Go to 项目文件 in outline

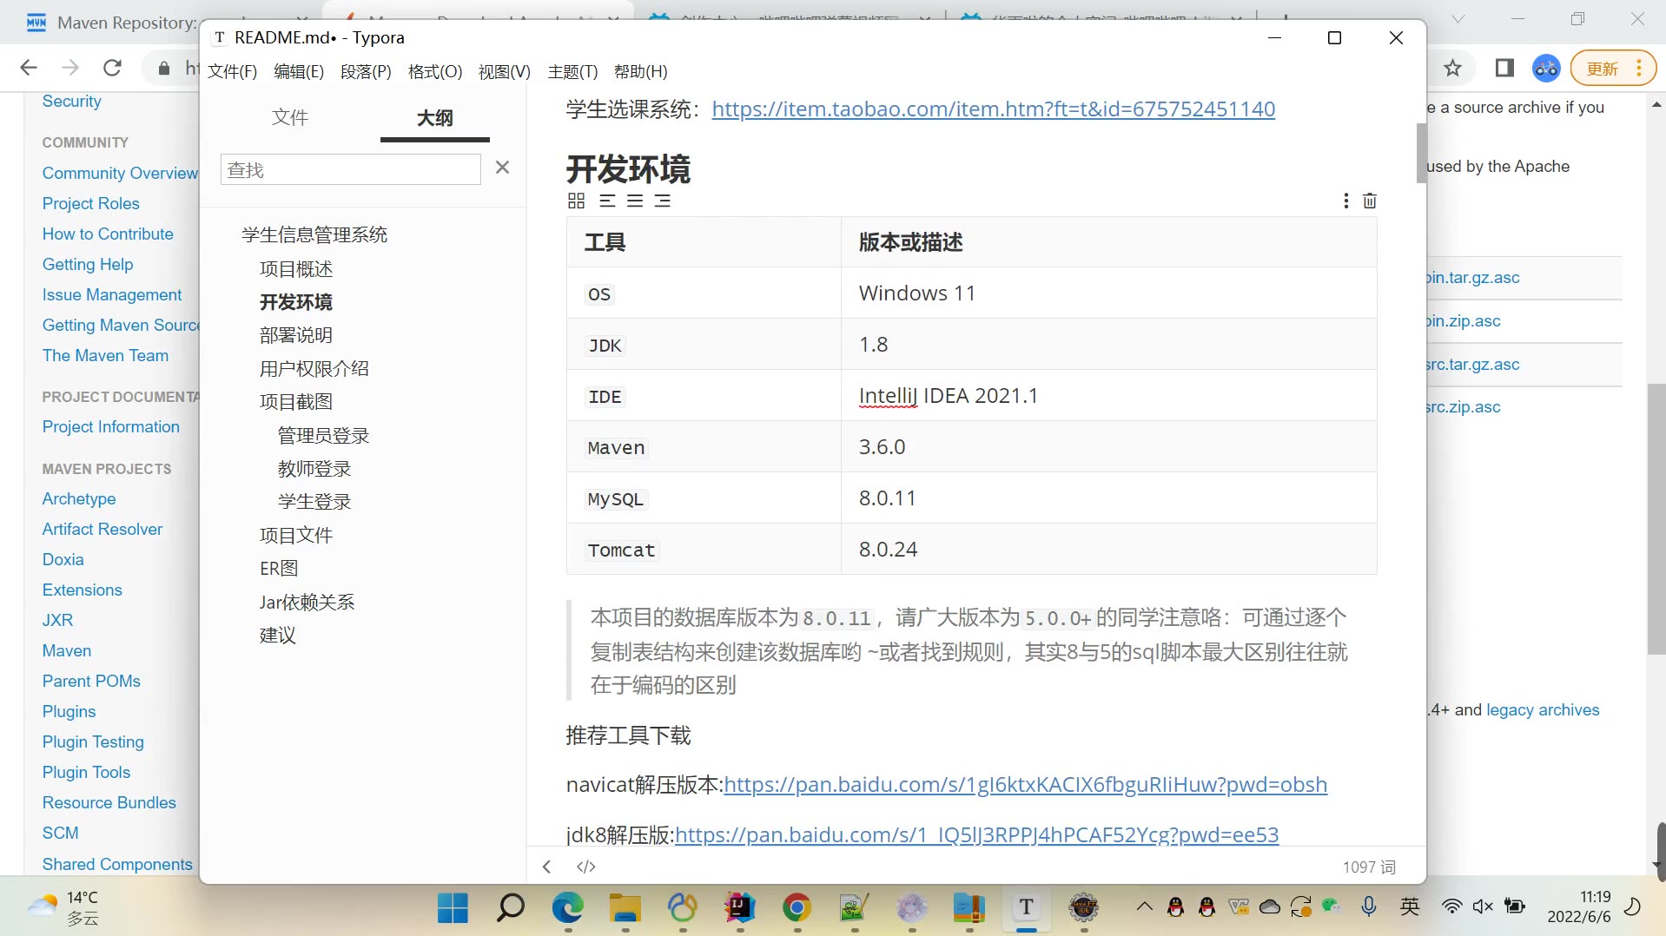(296, 536)
